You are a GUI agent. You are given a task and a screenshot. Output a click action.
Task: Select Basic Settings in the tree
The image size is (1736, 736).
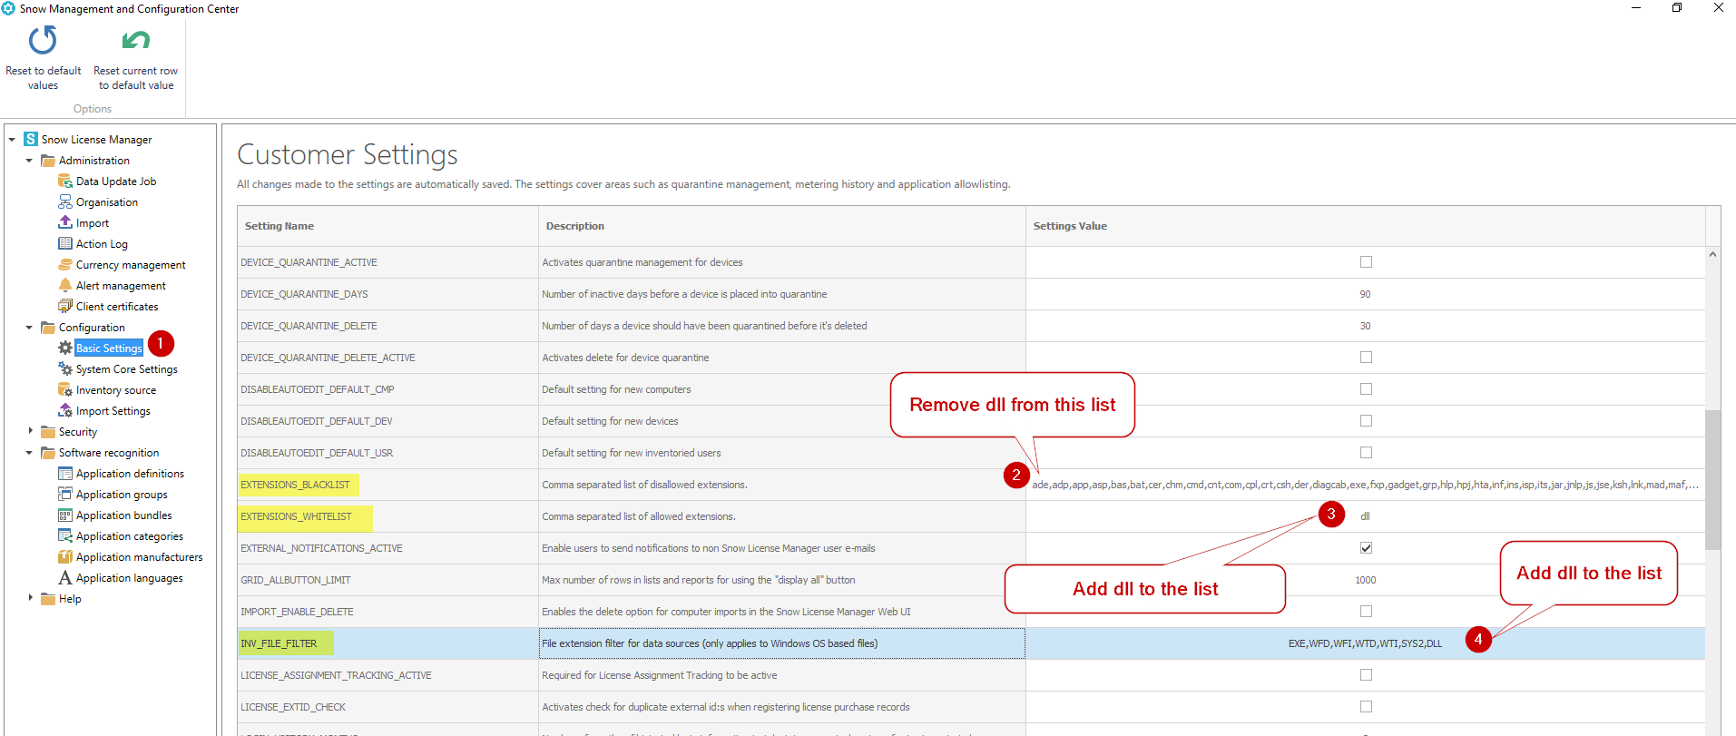[109, 348]
